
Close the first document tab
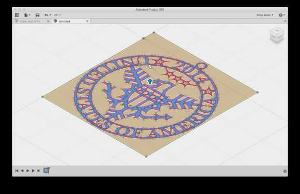[48, 21]
